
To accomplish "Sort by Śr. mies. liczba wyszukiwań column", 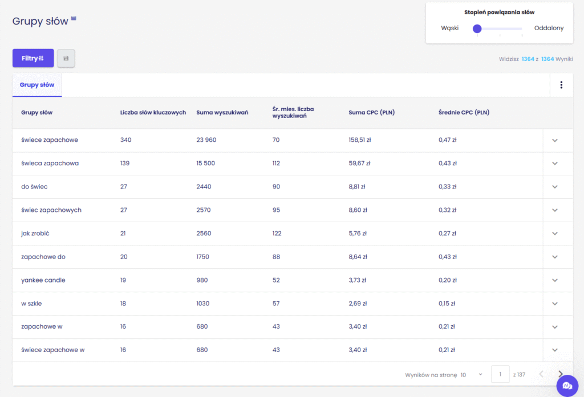I will click(x=293, y=112).
